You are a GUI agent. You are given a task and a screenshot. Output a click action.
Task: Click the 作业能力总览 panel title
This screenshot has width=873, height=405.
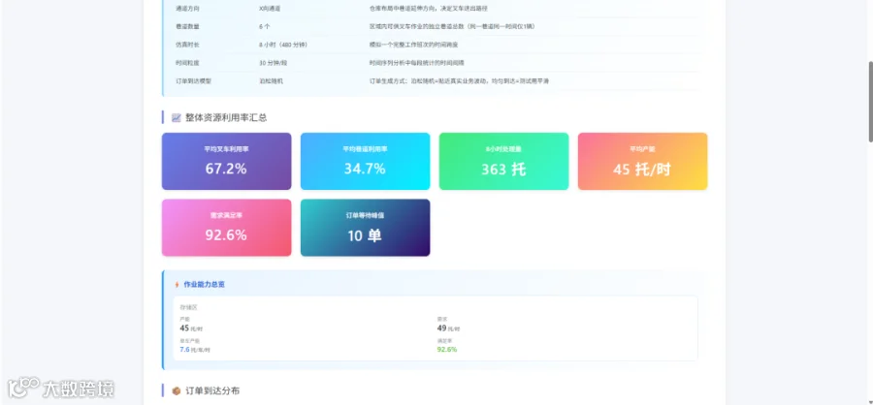[205, 284]
